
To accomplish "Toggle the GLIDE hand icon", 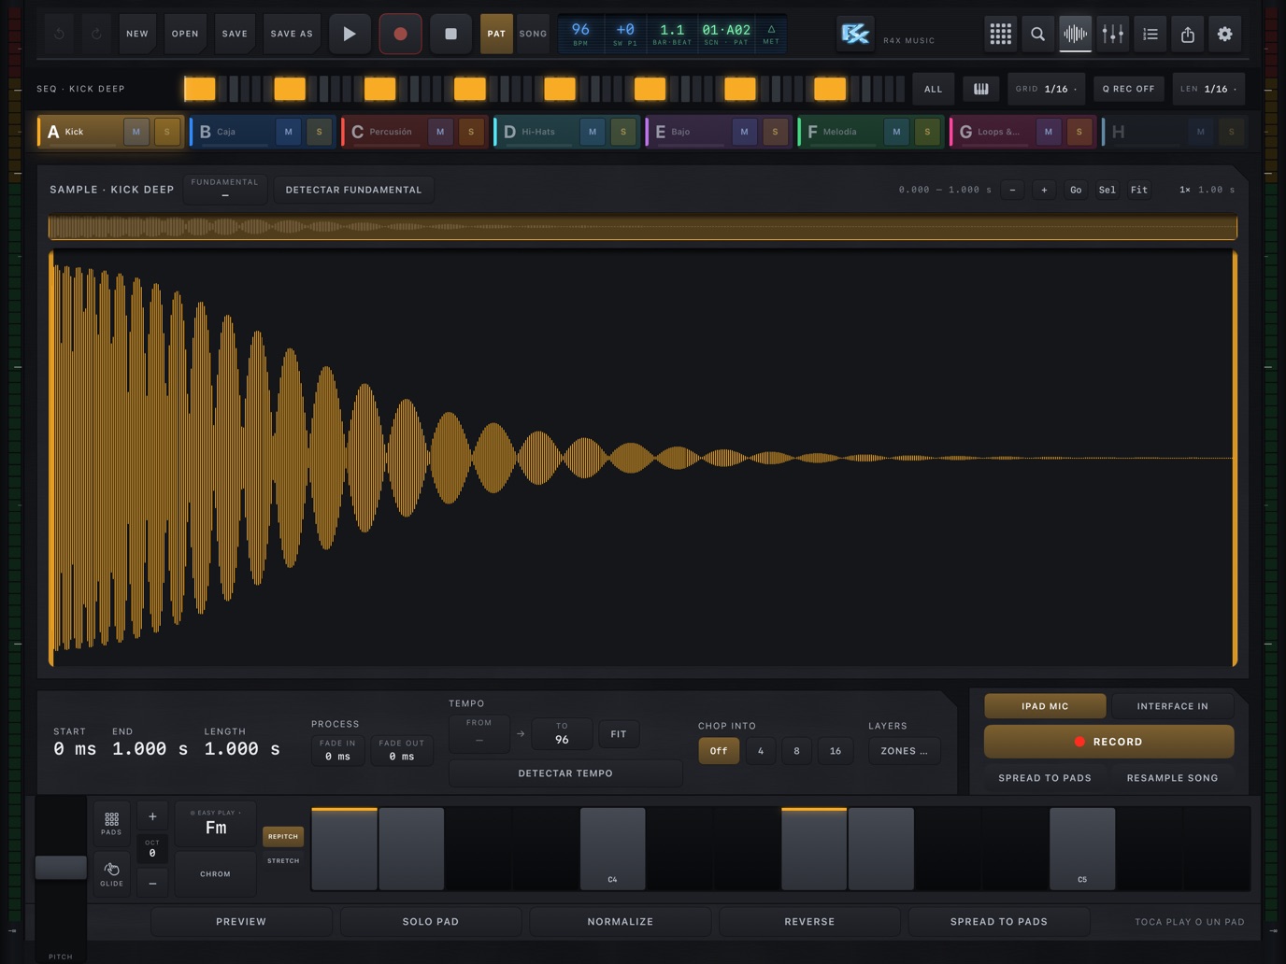I will (x=111, y=873).
